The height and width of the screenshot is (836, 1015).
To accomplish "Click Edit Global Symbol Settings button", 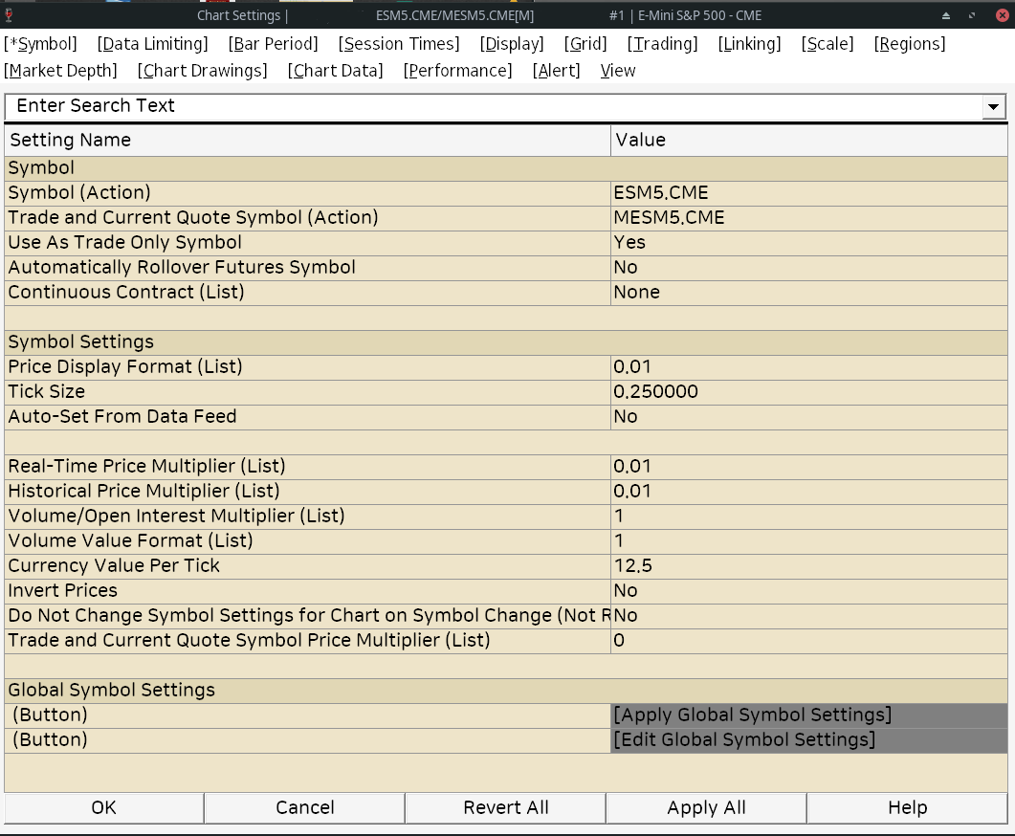I will 809,740.
